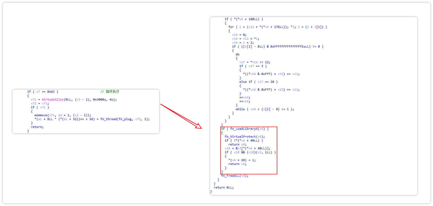This screenshot has height=206, width=433.
Task: Select the fn_FreeALL function call
Action: (230, 176)
